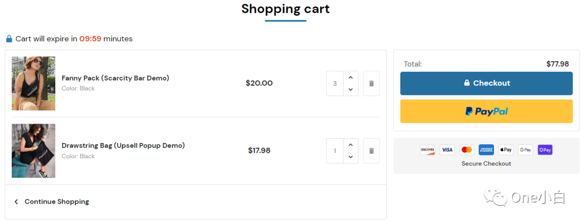Screen dimensions: 585x223
Task: Decrease Drawstring Bag quantity
Action: (x=350, y=157)
